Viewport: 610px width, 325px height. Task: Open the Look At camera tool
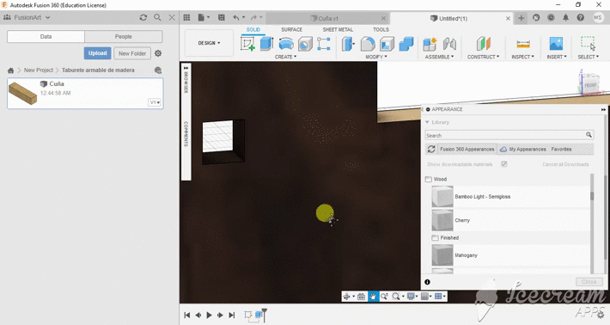pyautogui.click(x=361, y=297)
